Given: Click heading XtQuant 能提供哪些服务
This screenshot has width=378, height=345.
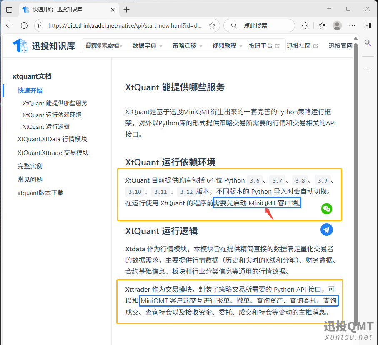Looking at the screenshot, I should [175, 87].
